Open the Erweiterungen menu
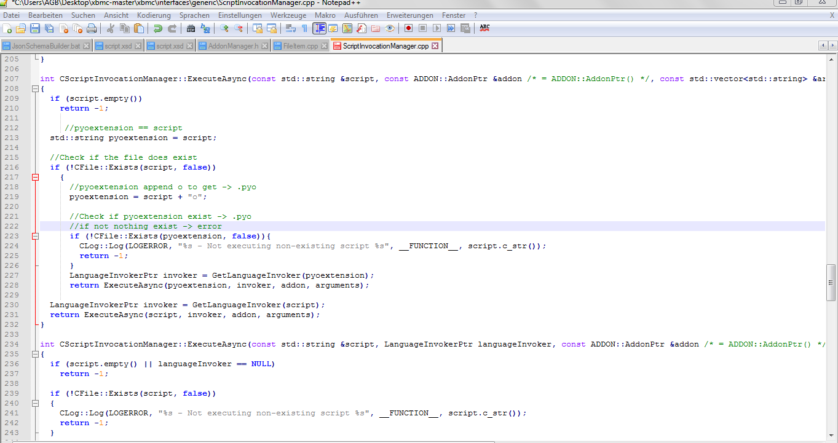The width and height of the screenshot is (838, 443). click(410, 15)
